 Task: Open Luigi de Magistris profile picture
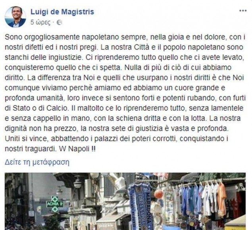click(x=15, y=17)
